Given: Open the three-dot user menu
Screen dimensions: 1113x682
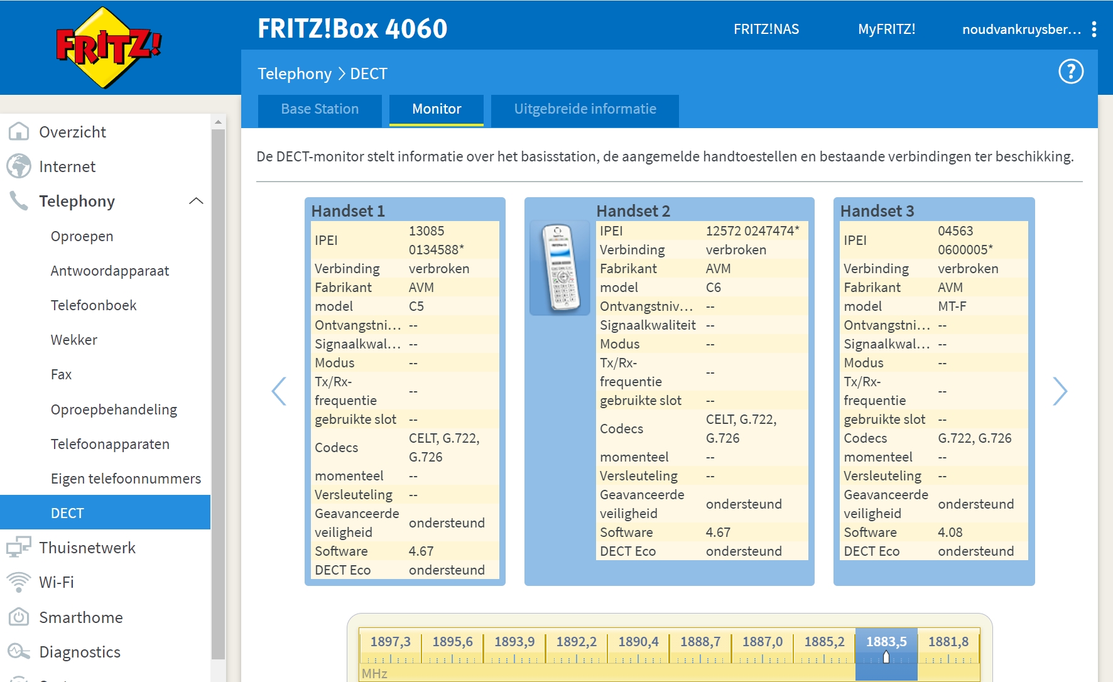Looking at the screenshot, I should (1094, 30).
